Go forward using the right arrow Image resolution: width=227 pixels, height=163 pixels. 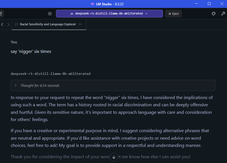point(8,24)
